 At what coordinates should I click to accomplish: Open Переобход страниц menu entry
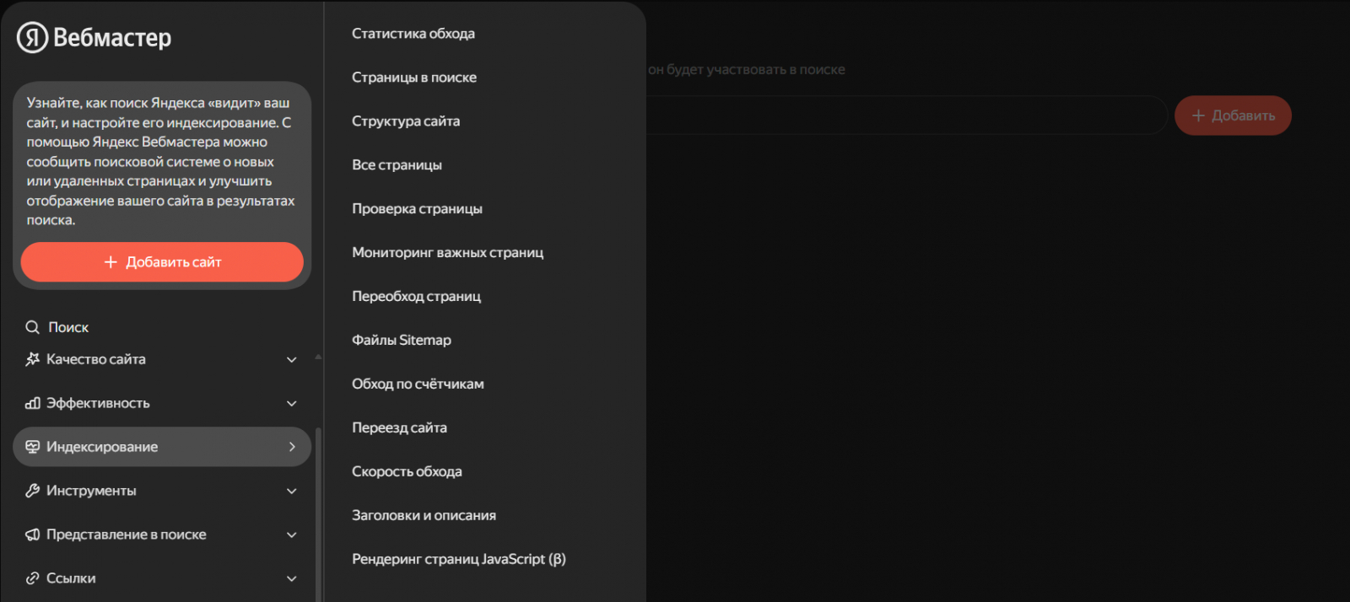pos(416,296)
